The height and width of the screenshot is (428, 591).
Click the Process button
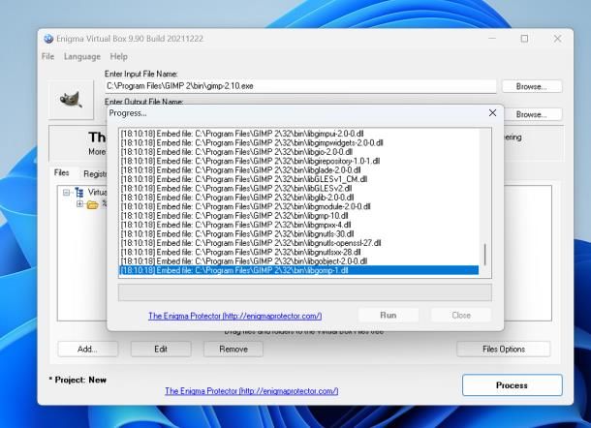pos(512,385)
